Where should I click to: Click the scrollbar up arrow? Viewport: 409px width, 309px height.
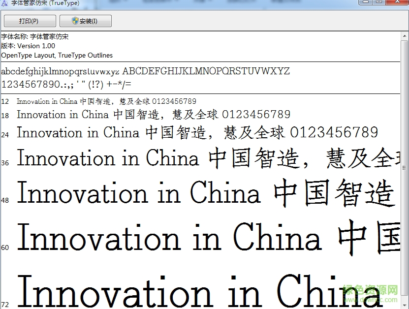pyautogui.click(x=405, y=35)
